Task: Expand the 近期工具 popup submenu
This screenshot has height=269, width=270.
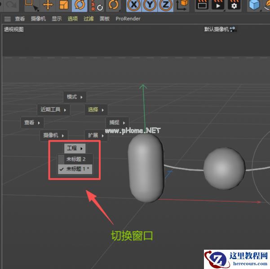Action: point(53,110)
